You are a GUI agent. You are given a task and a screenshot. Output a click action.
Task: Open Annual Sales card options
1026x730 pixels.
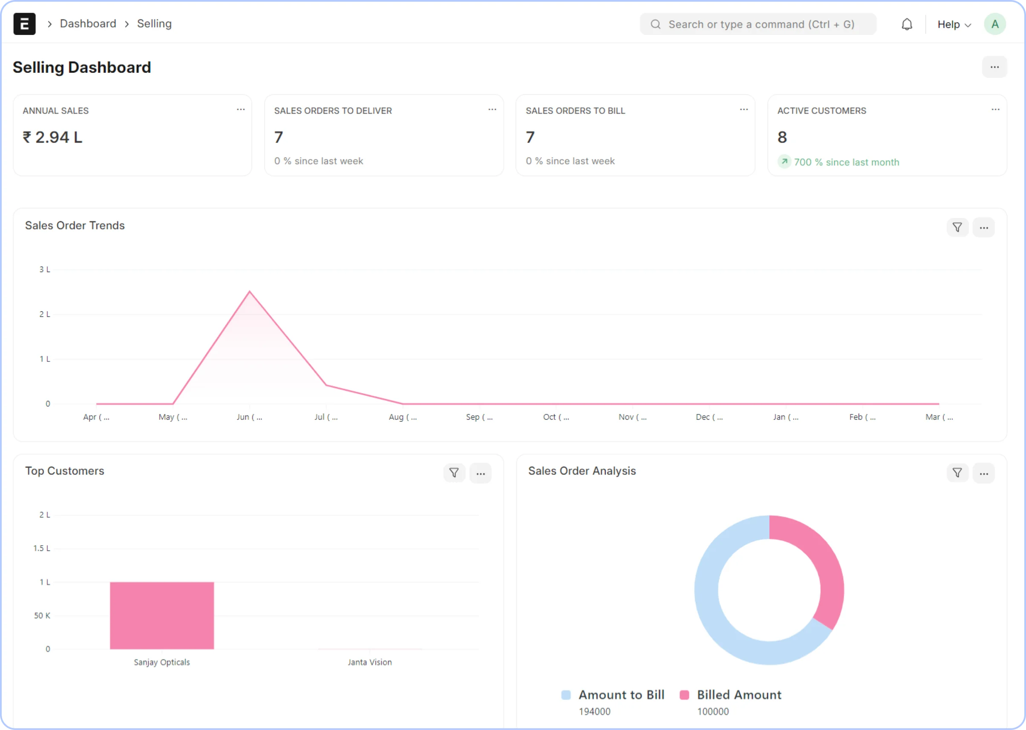[x=241, y=109]
